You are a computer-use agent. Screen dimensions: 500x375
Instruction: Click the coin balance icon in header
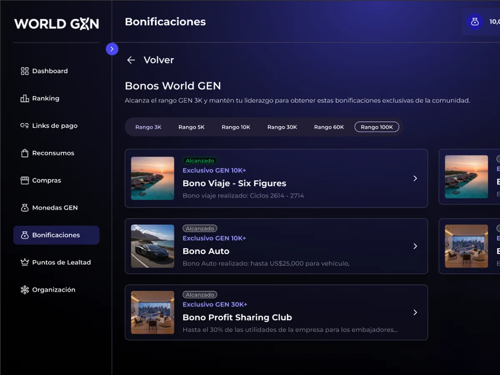click(x=475, y=22)
